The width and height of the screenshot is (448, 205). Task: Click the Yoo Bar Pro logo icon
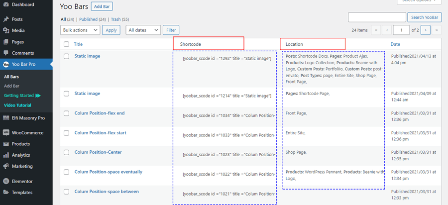(6, 65)
